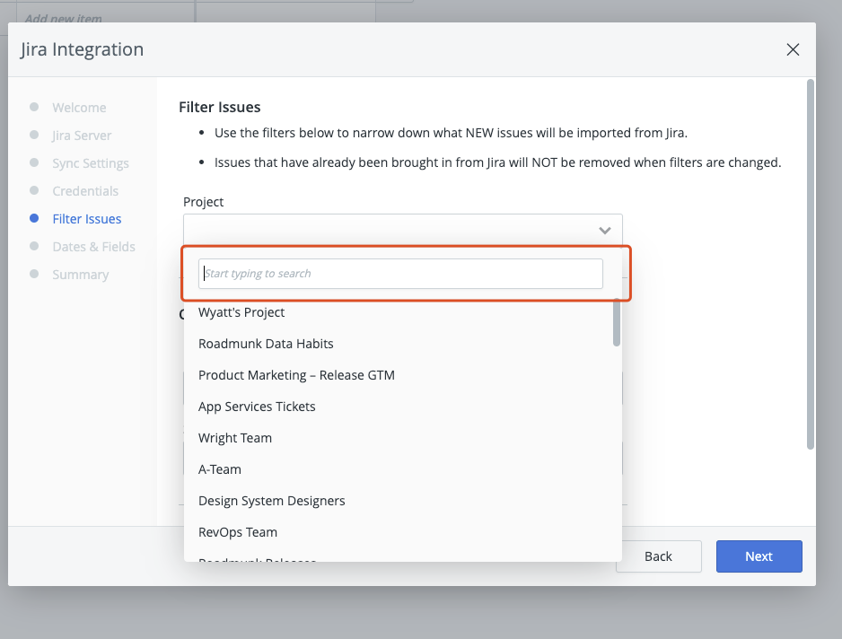Click the dialog content scrollbar
Viewport: 842px width, 639px height.
click(x=811, y=264)
